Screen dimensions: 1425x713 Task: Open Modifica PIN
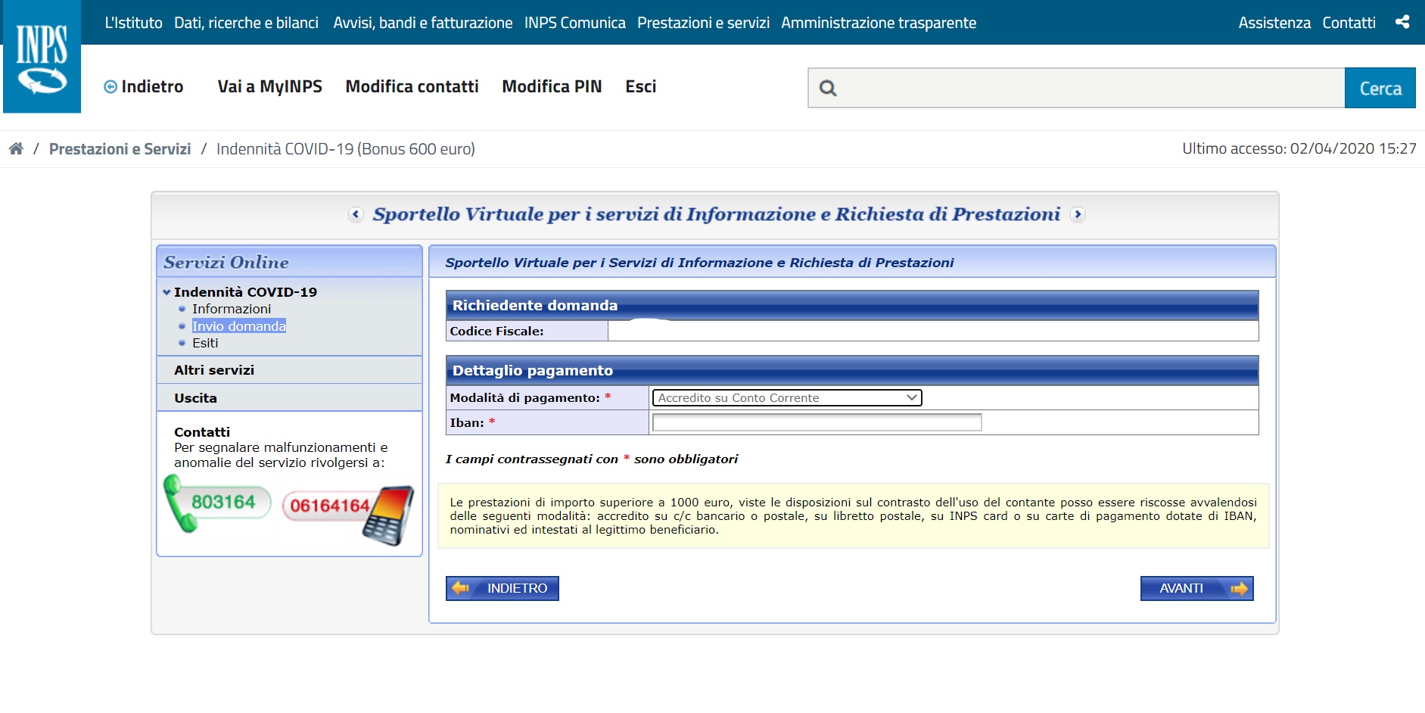point(552,86)
